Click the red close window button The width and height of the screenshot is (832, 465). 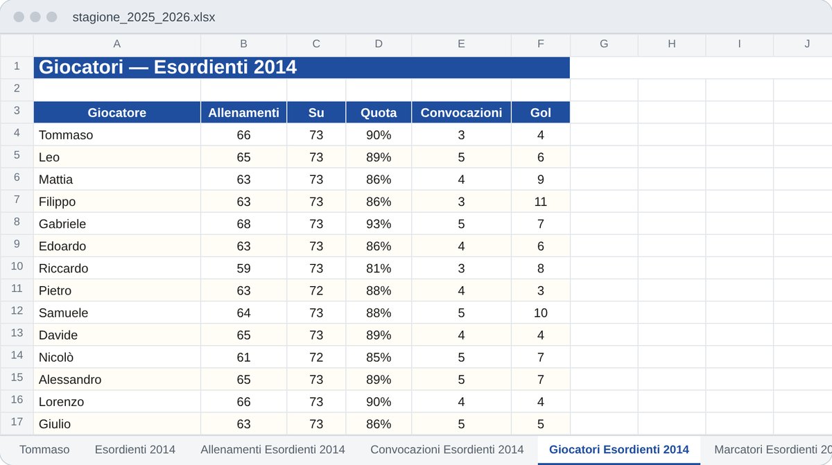coord(19,17)
